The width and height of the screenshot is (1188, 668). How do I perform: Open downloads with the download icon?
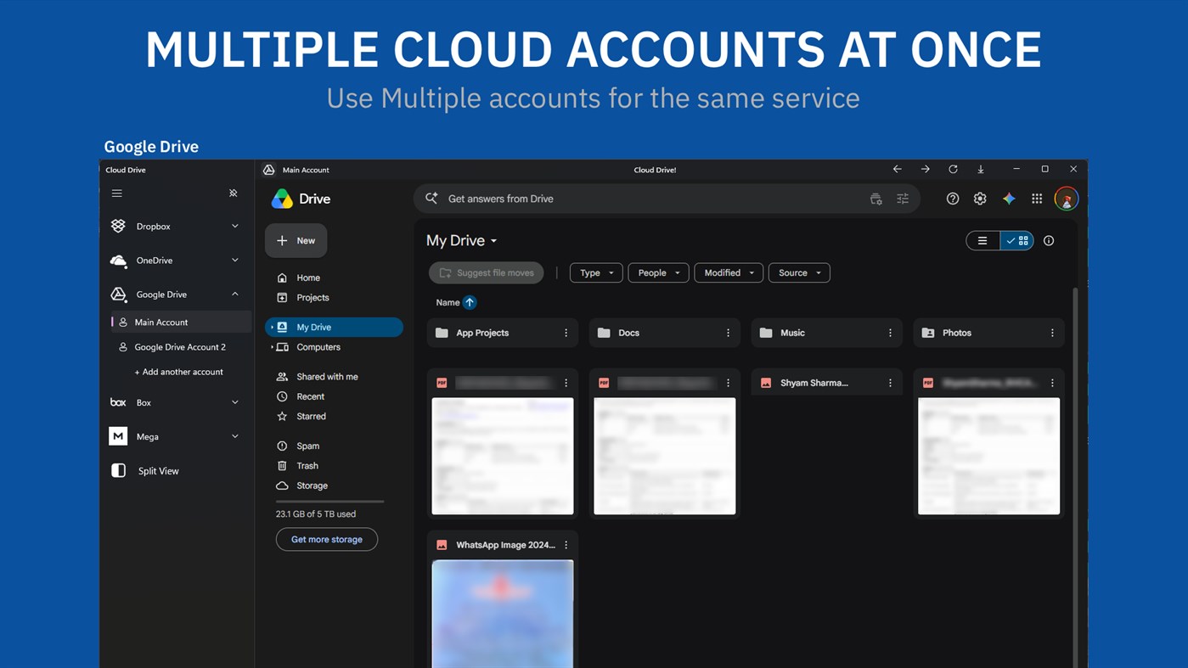(x=980, y=169)
